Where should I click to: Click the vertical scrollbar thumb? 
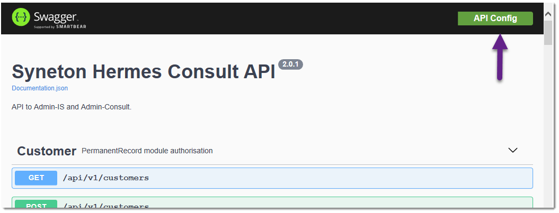[548, 32]
